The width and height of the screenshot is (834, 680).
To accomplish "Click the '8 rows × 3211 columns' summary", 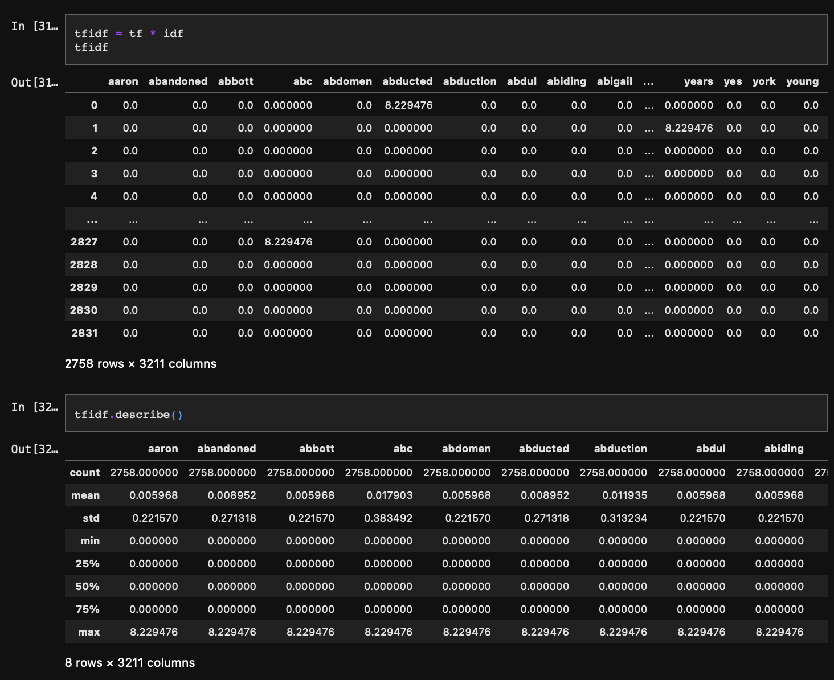I will (130, 663).
